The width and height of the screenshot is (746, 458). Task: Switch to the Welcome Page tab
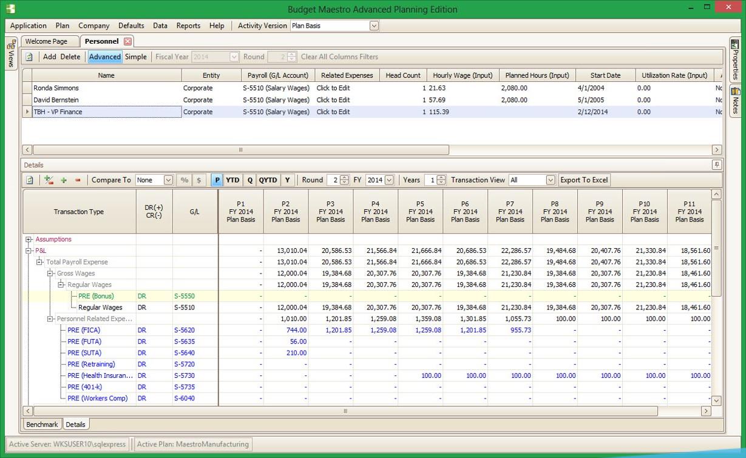(50, 41)
